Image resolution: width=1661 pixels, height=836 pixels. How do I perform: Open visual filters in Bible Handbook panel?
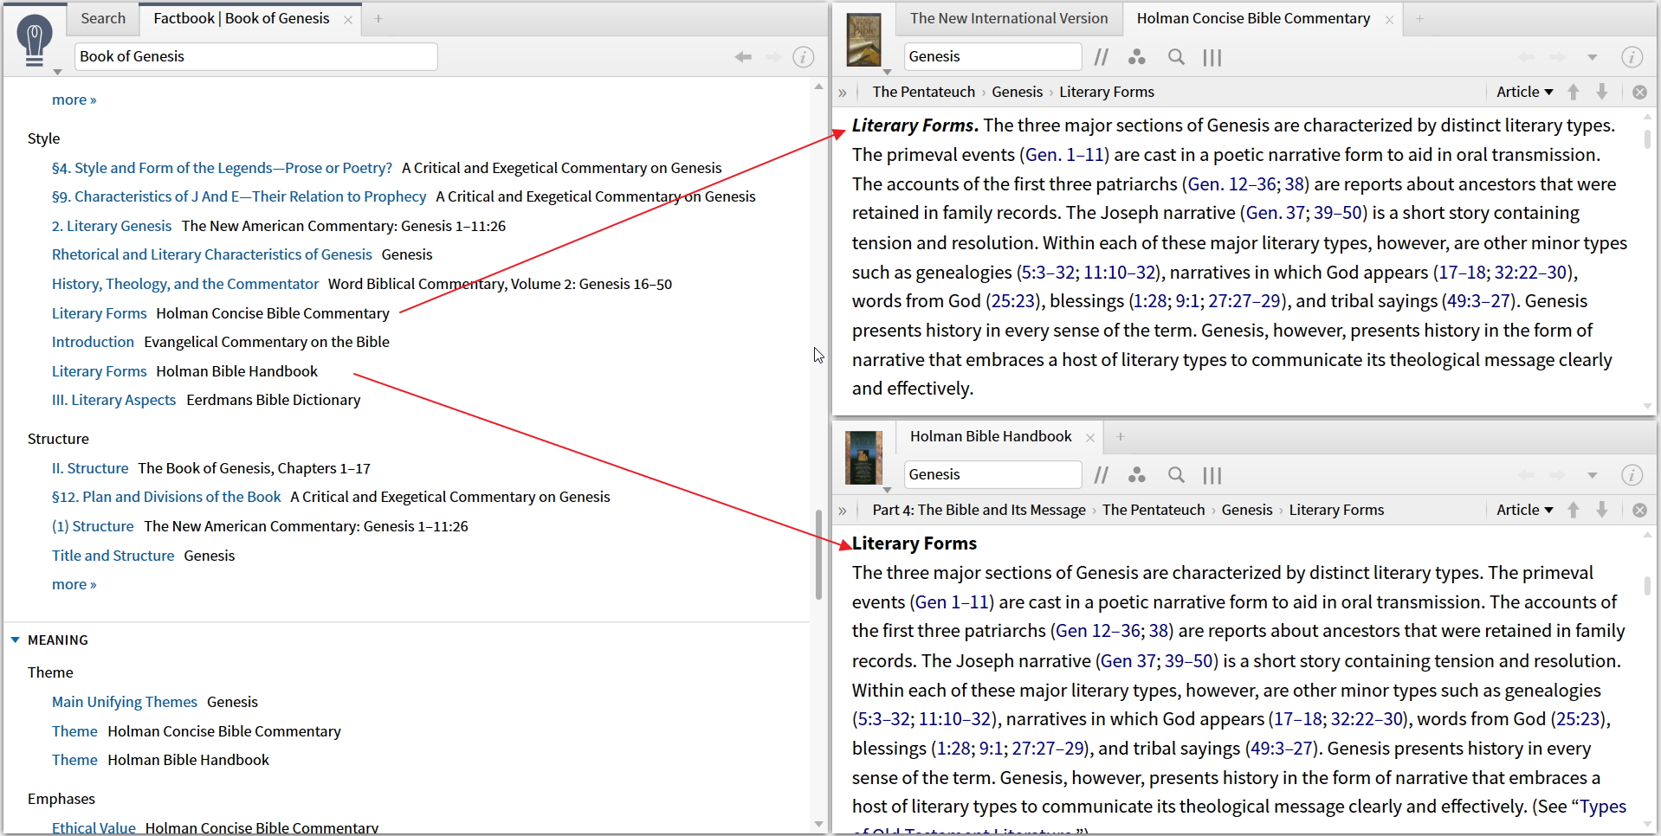click(1137, 475)
